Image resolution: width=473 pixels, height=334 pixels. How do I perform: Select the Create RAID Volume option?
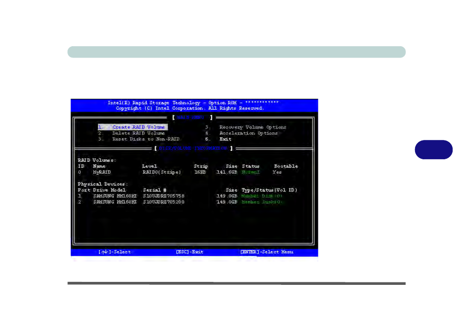[132, 127]
